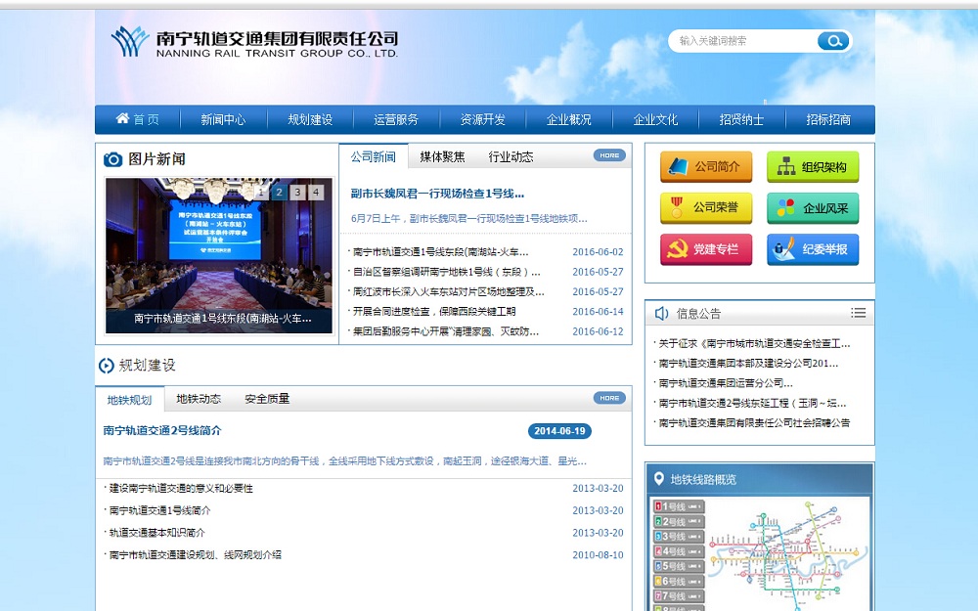Open article 南宁轨道交通2号线简介
The width and height of the screenshot is (978, 611).
[x=162, y=431]
